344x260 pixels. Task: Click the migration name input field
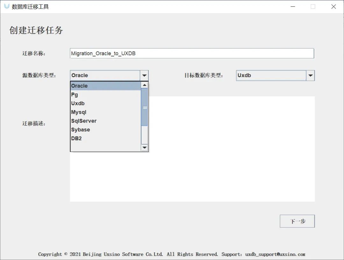pyautogui.click(x=192, y=53)
